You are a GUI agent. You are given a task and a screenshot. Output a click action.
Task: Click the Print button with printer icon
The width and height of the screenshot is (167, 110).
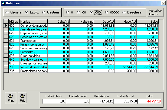point(10,98)
